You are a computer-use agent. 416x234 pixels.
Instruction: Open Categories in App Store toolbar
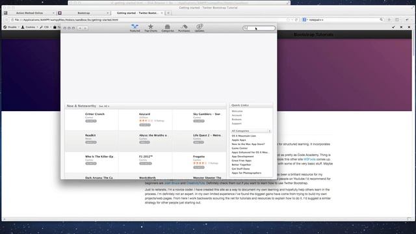pos(168,28)
